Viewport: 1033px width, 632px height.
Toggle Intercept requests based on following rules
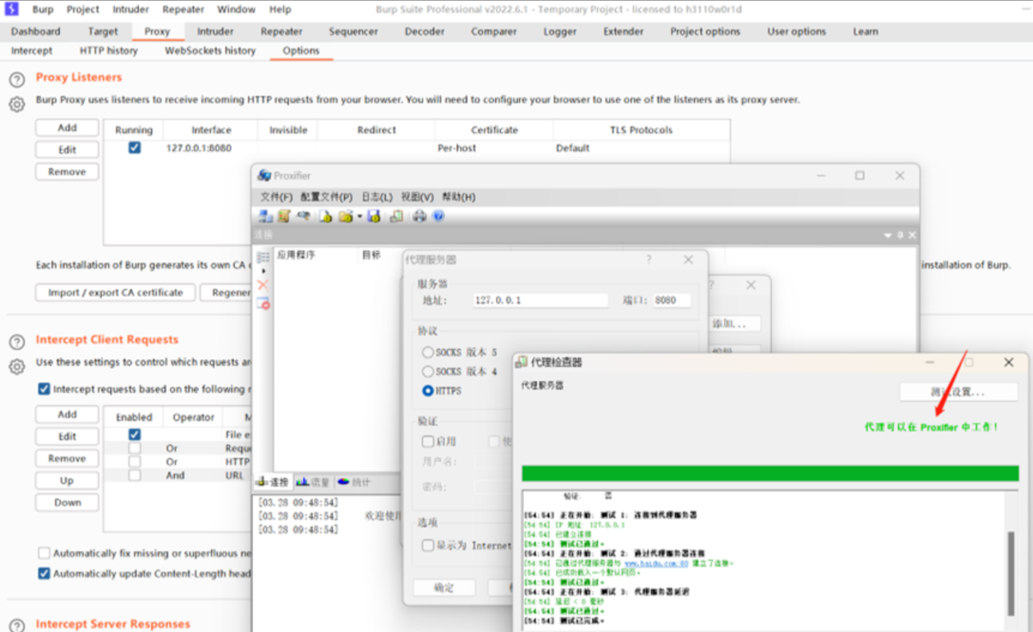pos(44,389)
